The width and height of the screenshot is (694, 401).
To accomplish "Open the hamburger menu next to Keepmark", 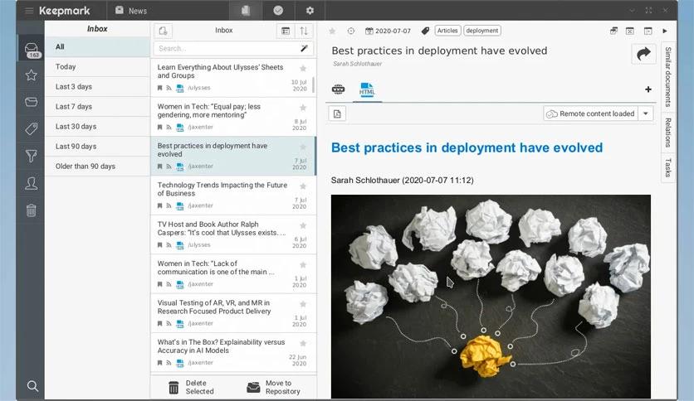I will (29, 11).
